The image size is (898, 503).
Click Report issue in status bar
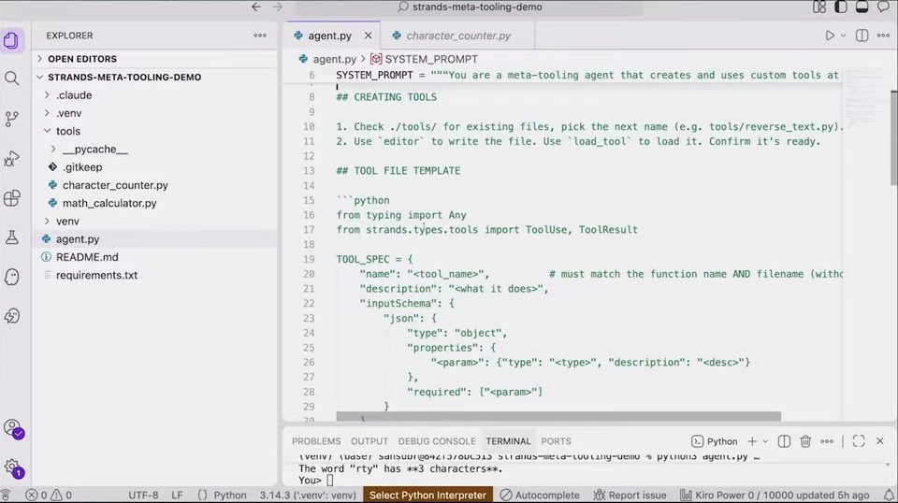click(630, 495)
